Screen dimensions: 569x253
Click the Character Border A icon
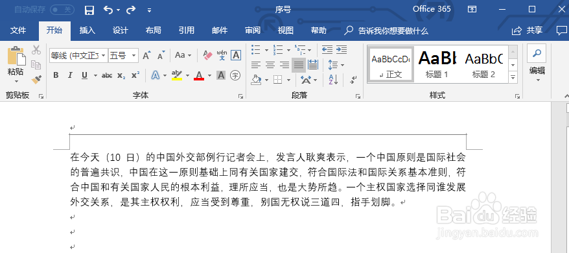[x=237, y=55]
